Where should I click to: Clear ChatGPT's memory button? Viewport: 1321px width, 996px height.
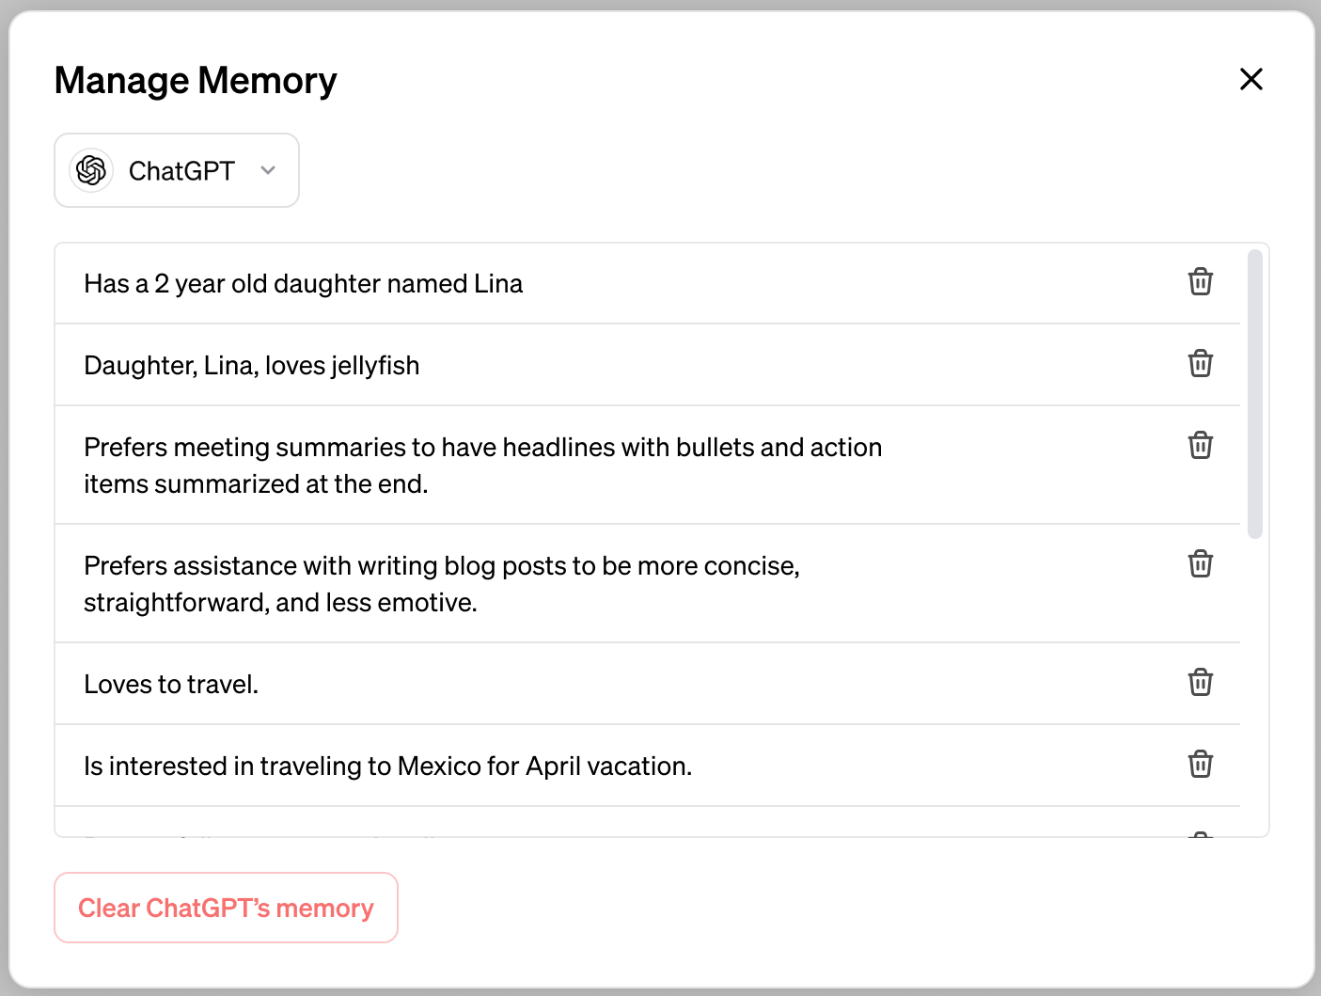click(226, 908)
